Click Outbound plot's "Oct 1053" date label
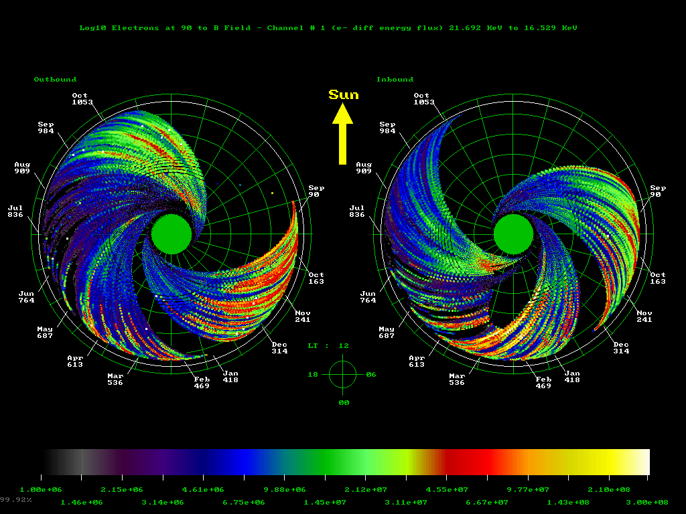Screen dimensions: 686x514 [x=82, y=99]
